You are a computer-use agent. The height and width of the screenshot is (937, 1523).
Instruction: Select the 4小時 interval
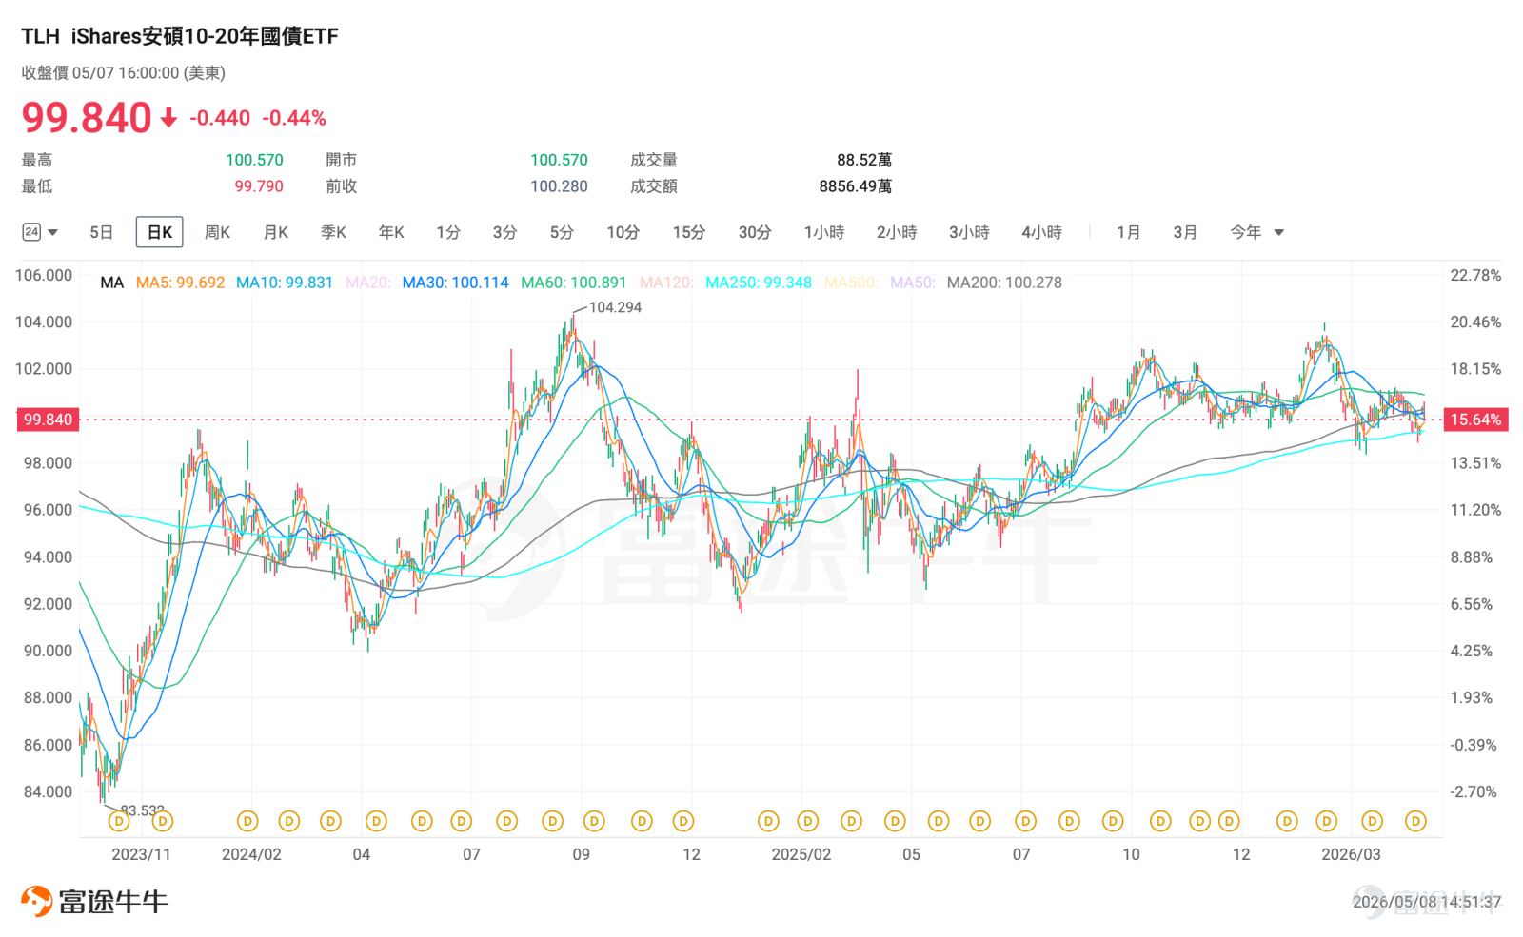pos(1041,232)
